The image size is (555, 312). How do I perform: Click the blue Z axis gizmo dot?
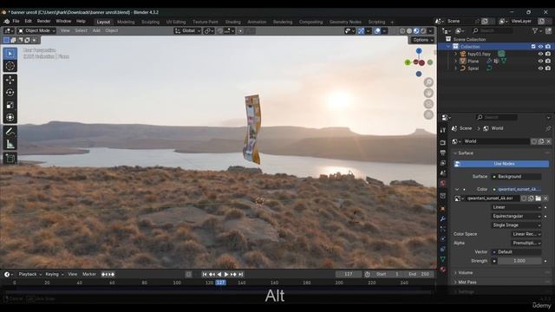coord(419,51)
